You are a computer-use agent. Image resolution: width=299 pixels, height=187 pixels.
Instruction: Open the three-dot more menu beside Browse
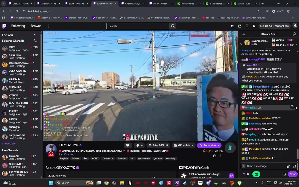[x=48, y=26]
